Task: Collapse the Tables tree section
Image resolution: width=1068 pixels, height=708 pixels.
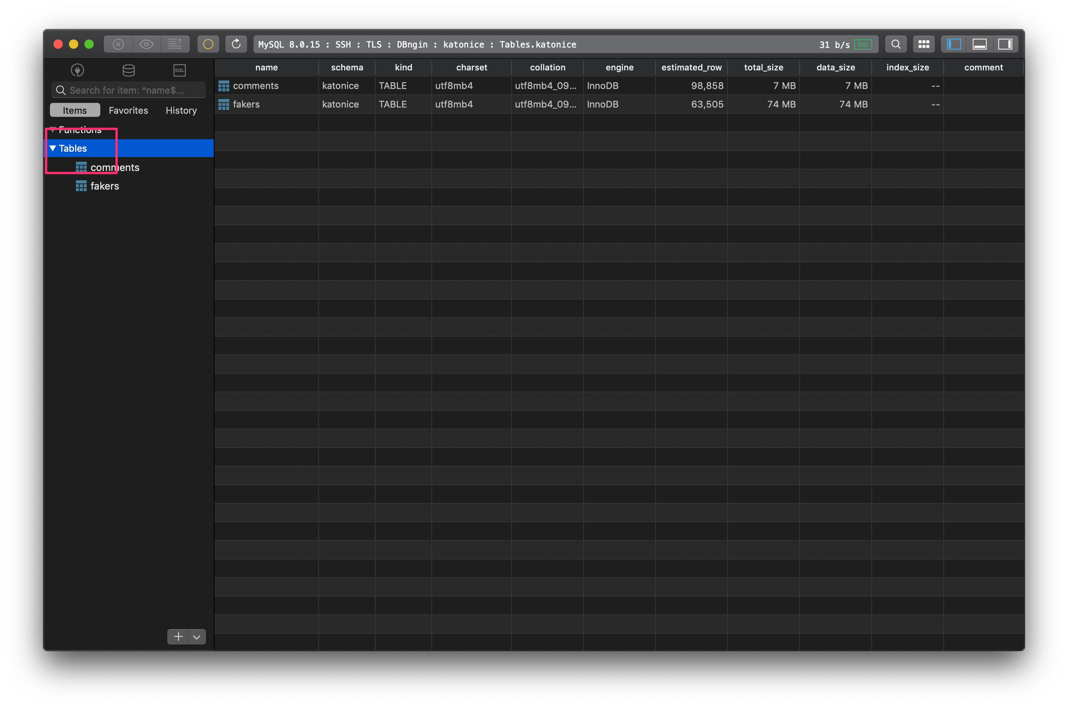Action: [52, 148]
